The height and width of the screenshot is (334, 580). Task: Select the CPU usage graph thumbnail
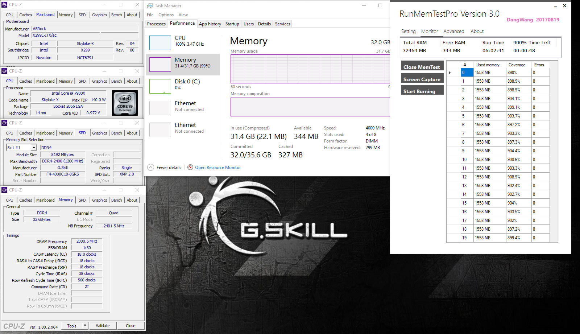[160, 42]
